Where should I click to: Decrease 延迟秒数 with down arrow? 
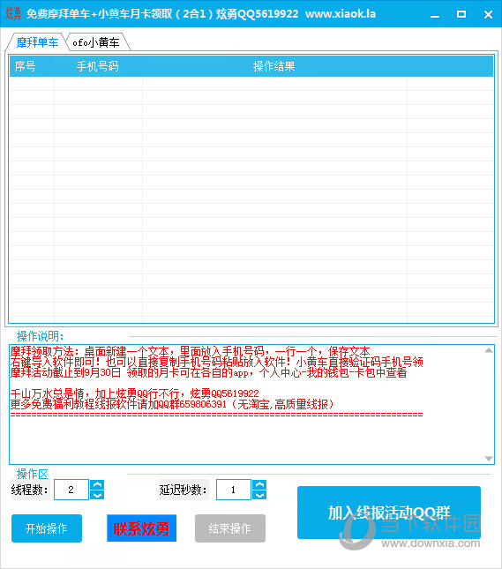pos(259,495)
